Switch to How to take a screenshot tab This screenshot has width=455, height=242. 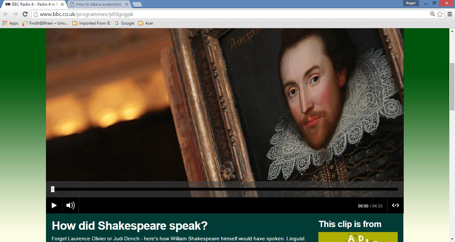[x=99, y=4]
